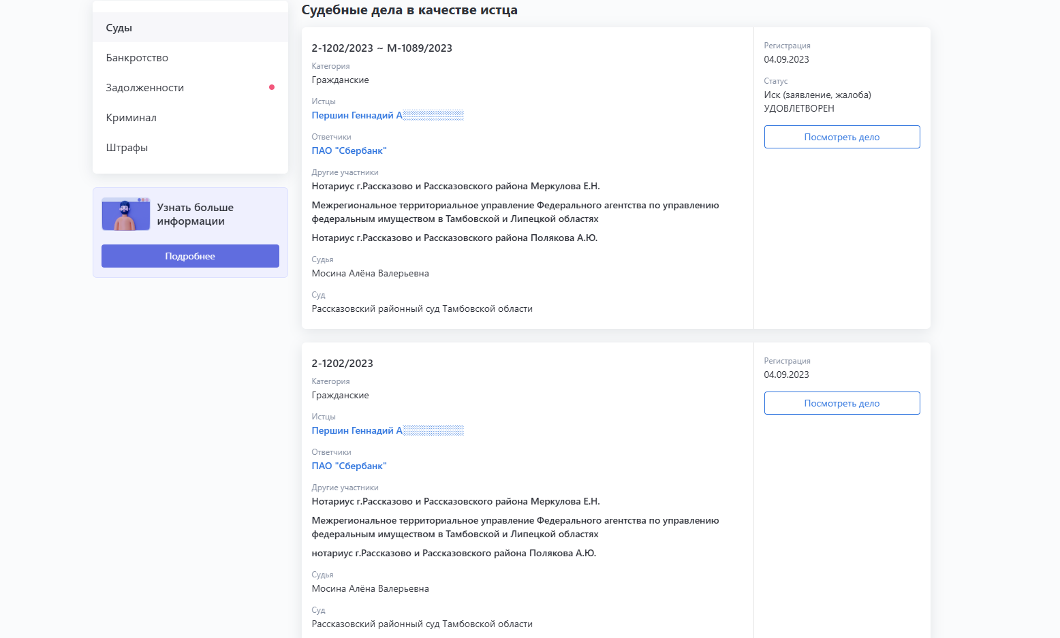The height and width of the screenshot is (638, 1060).
Task: Open plaintiff link Першин Геннадий in the second case
Action: point(388,430)
